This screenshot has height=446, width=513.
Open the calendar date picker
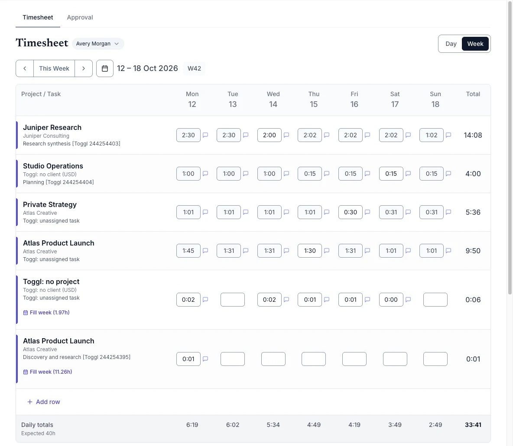tap(105, 68)
